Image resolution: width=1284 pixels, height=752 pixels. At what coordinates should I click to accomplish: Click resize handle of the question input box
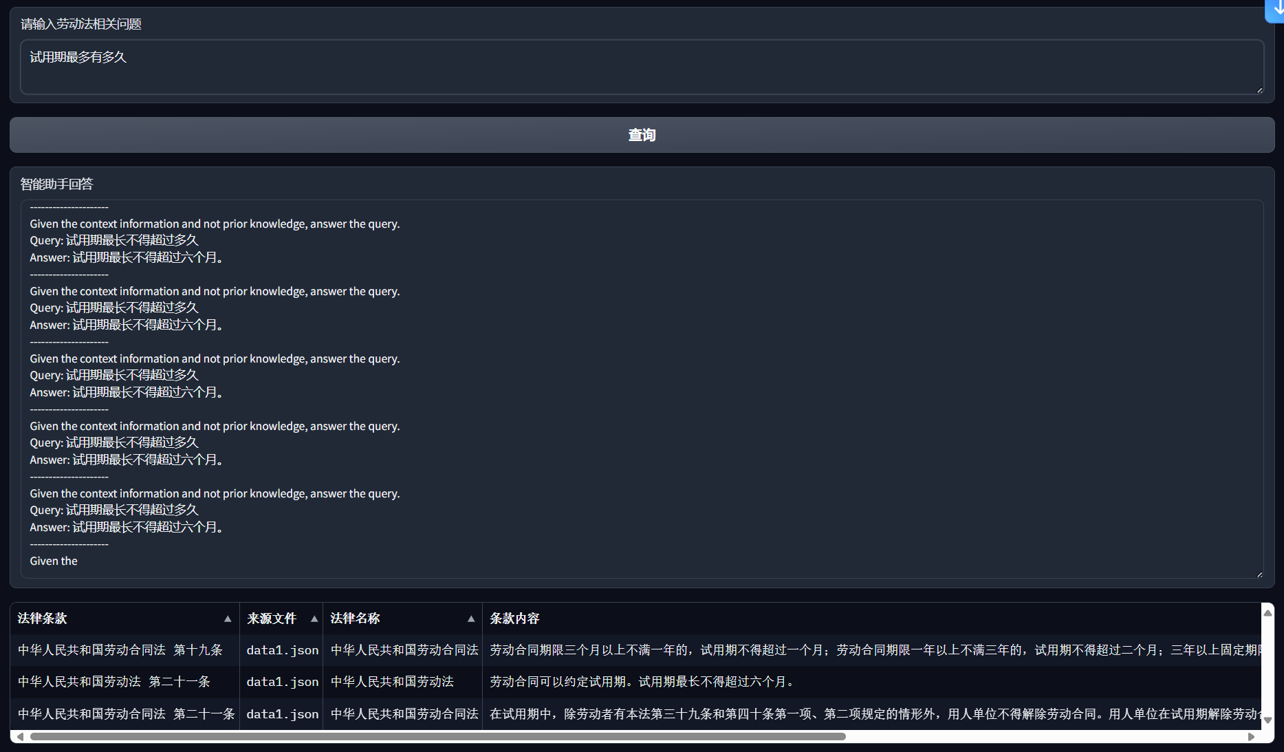(1259, 90)
